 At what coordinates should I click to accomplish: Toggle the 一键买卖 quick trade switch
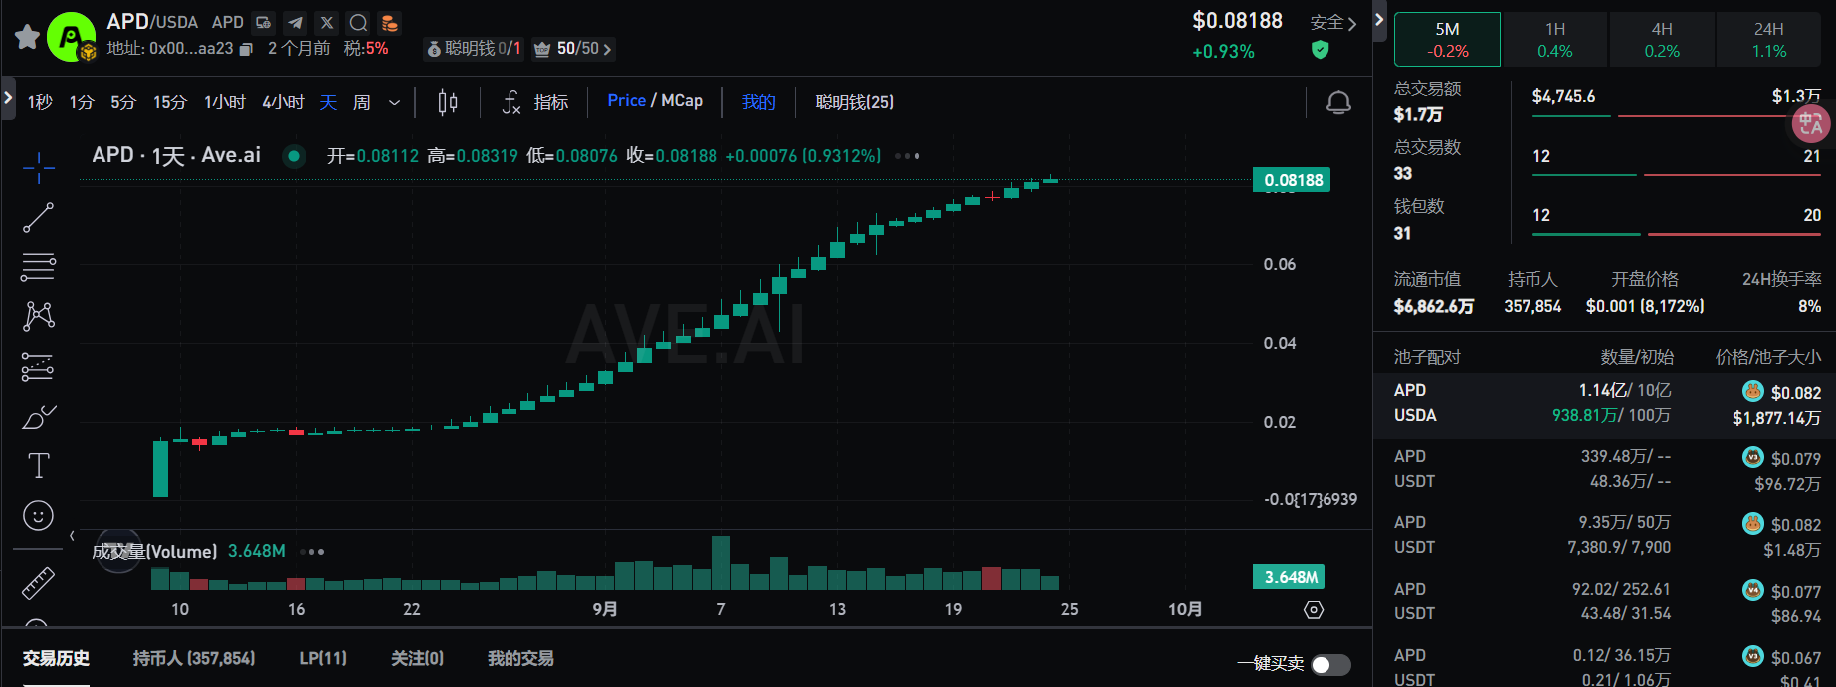(x=1329, y=664)
